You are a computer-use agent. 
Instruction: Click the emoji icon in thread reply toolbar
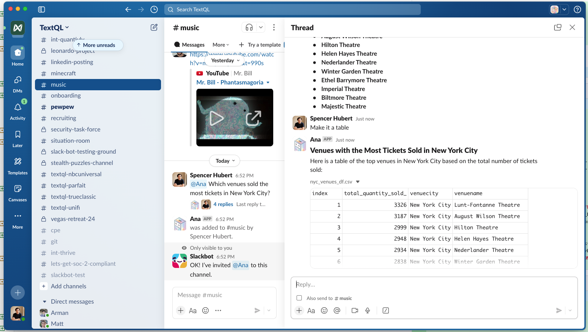324,311
